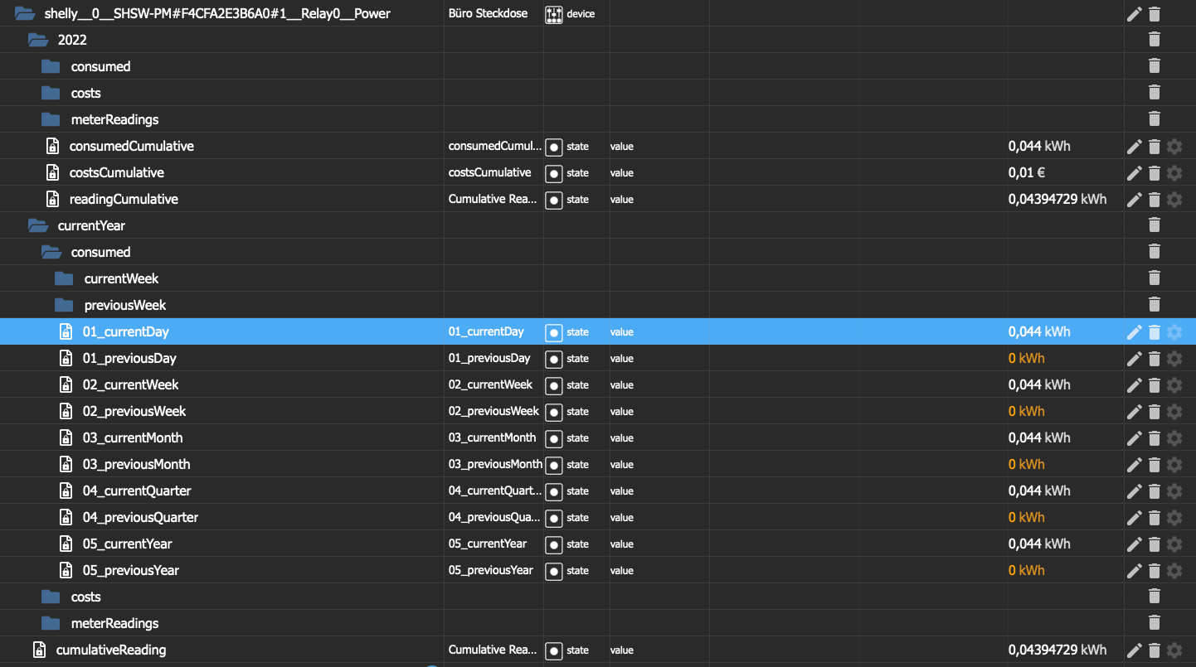Select the consumedCumulative tree item
Screen dimensions: 1196x667
132,146
